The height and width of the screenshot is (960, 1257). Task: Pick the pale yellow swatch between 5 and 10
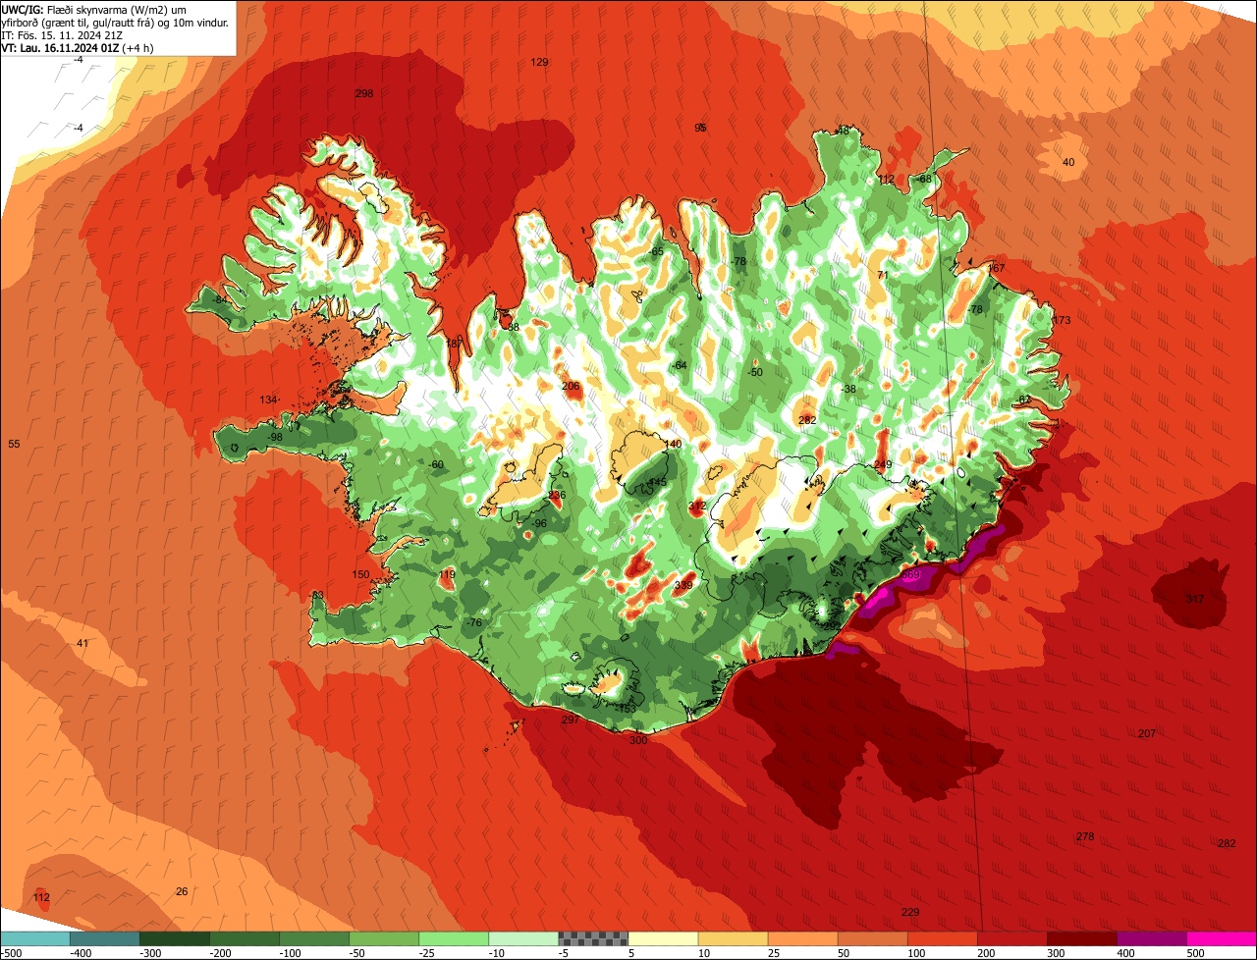[x=663, y=938]
